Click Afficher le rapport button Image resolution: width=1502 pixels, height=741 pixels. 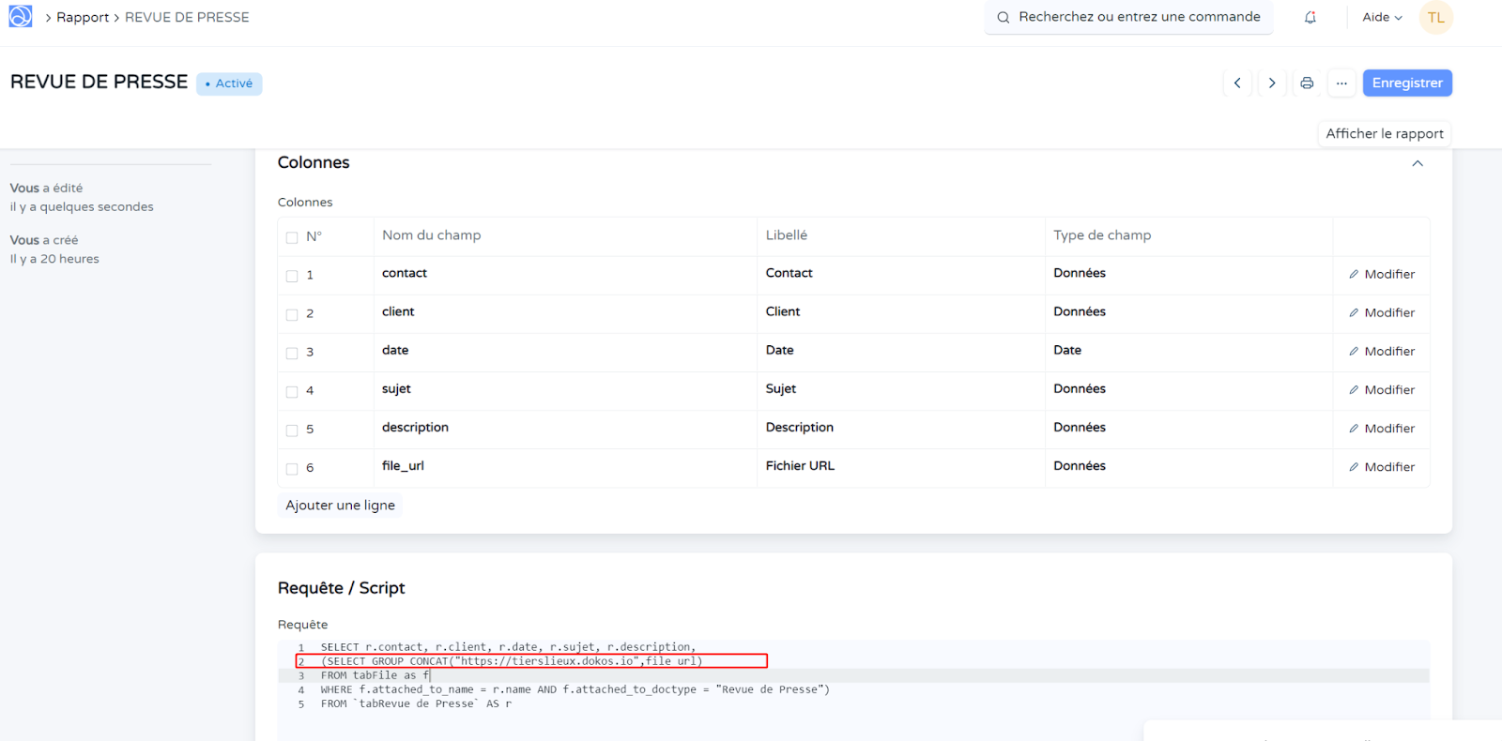click(1384, 134)
